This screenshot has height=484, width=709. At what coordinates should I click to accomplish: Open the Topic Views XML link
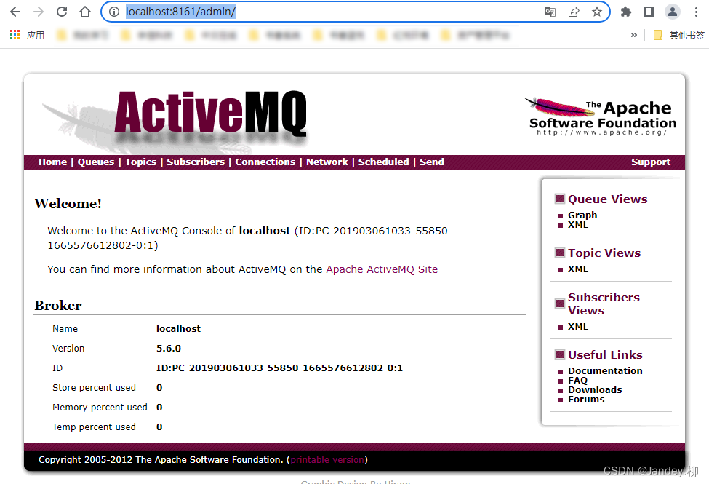(578, 269)
